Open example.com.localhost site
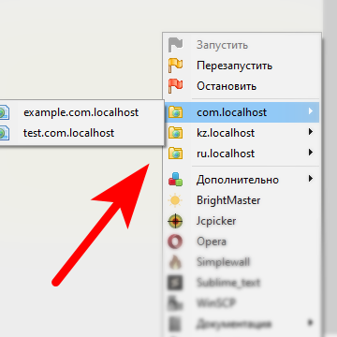 [x=81, y=112]
